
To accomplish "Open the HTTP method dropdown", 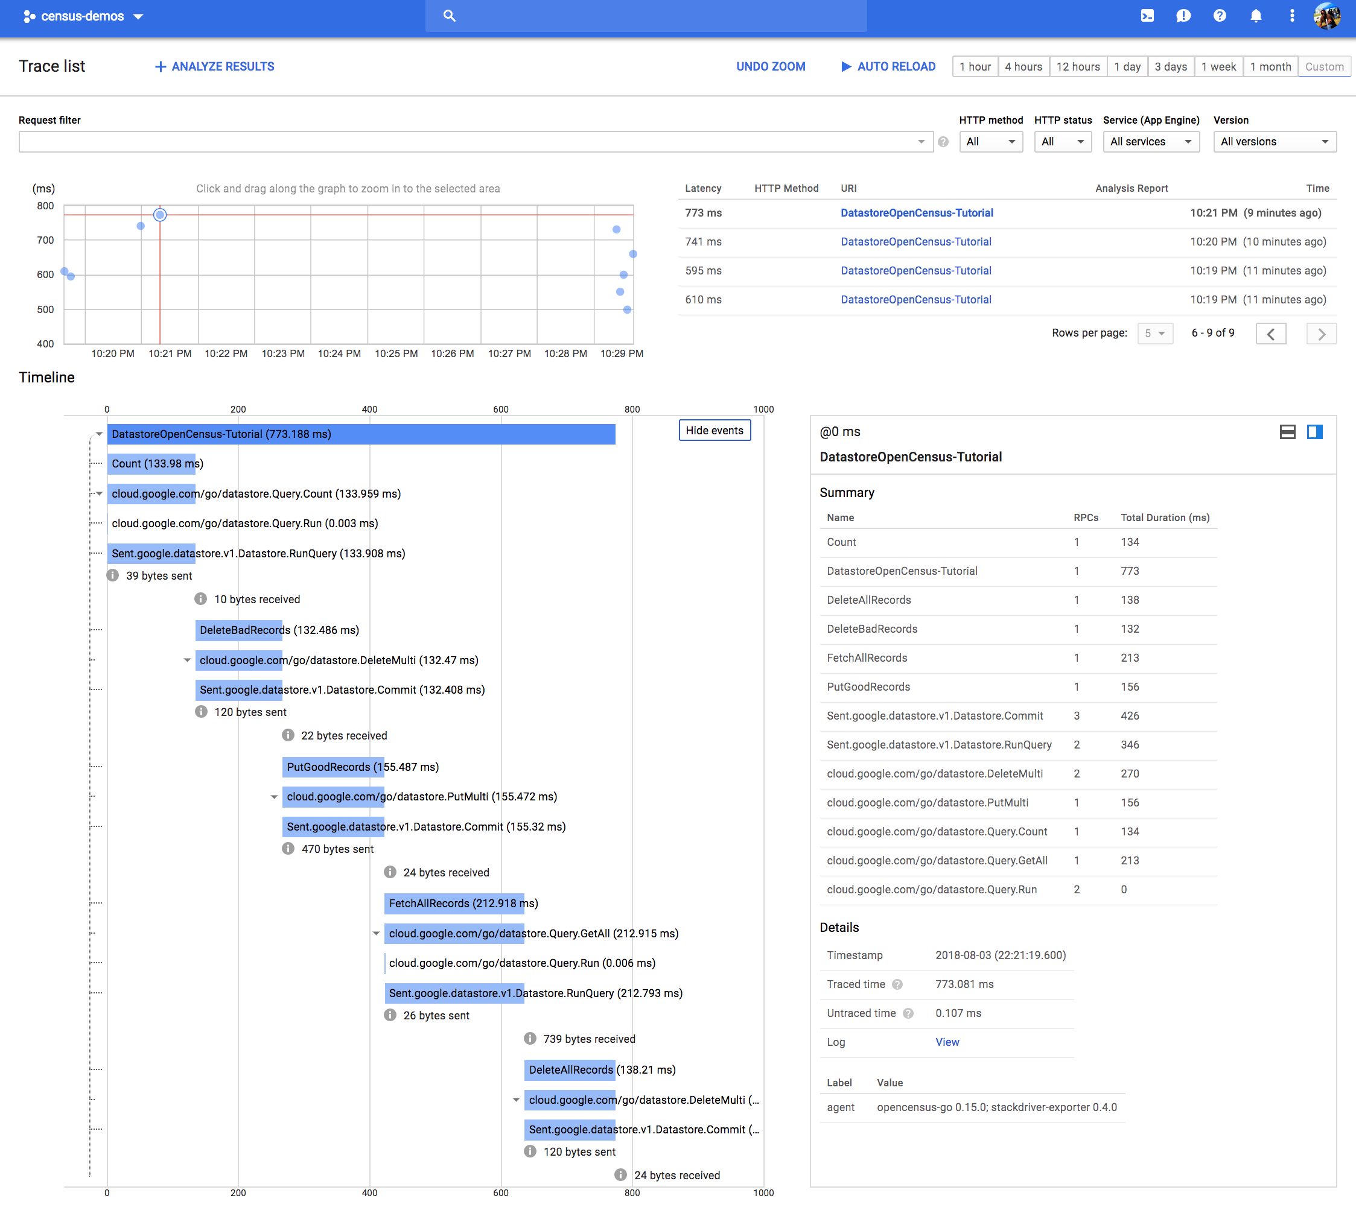I will [x=990, y=142].
